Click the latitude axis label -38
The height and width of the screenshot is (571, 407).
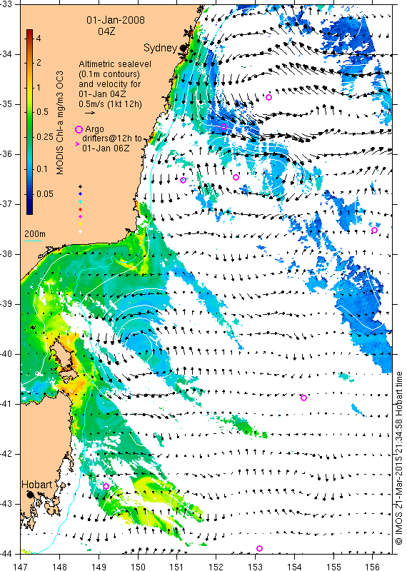6,254
